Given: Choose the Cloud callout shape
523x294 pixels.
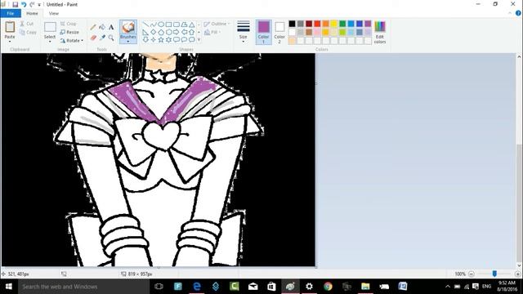Looking at the screenshot, I should click(192, 39).
